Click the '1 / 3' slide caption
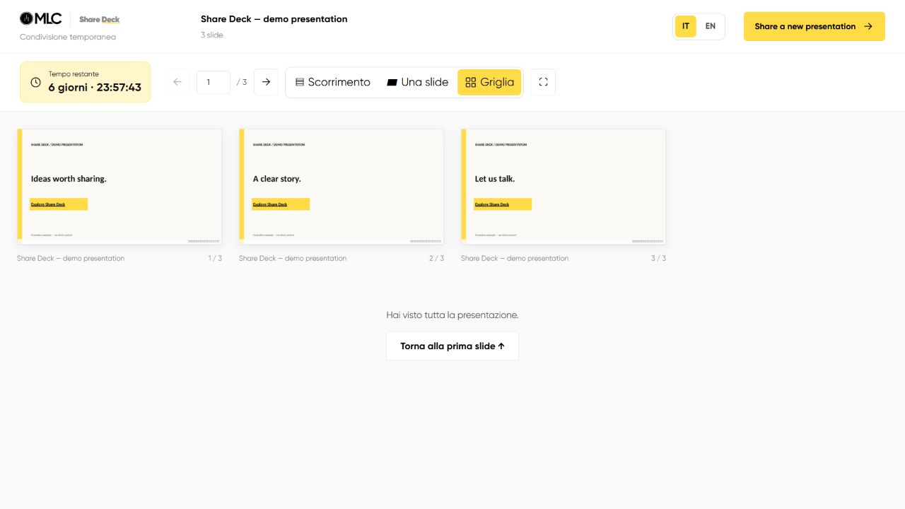The width and height of the screenshot is (905, 509). (215, 259)
